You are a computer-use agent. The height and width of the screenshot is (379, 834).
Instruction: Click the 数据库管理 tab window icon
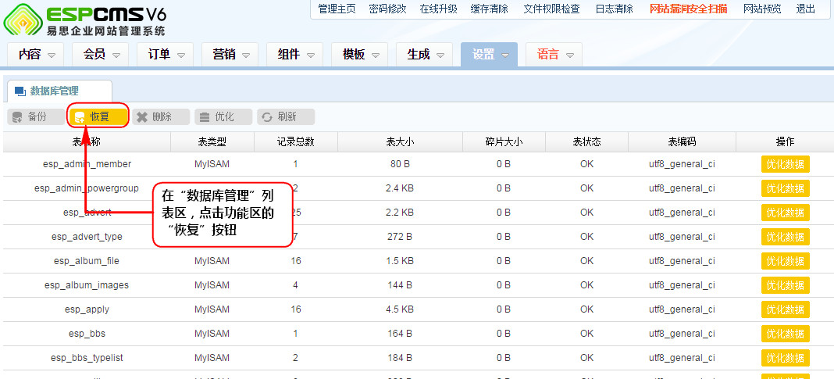tap(20, 91)
